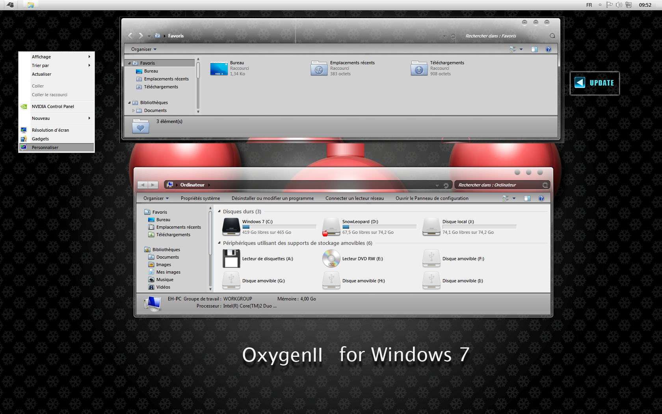Click the help icon in Ordinateur window
Viewport: 662px width, 414px height.
coord(541,198)
